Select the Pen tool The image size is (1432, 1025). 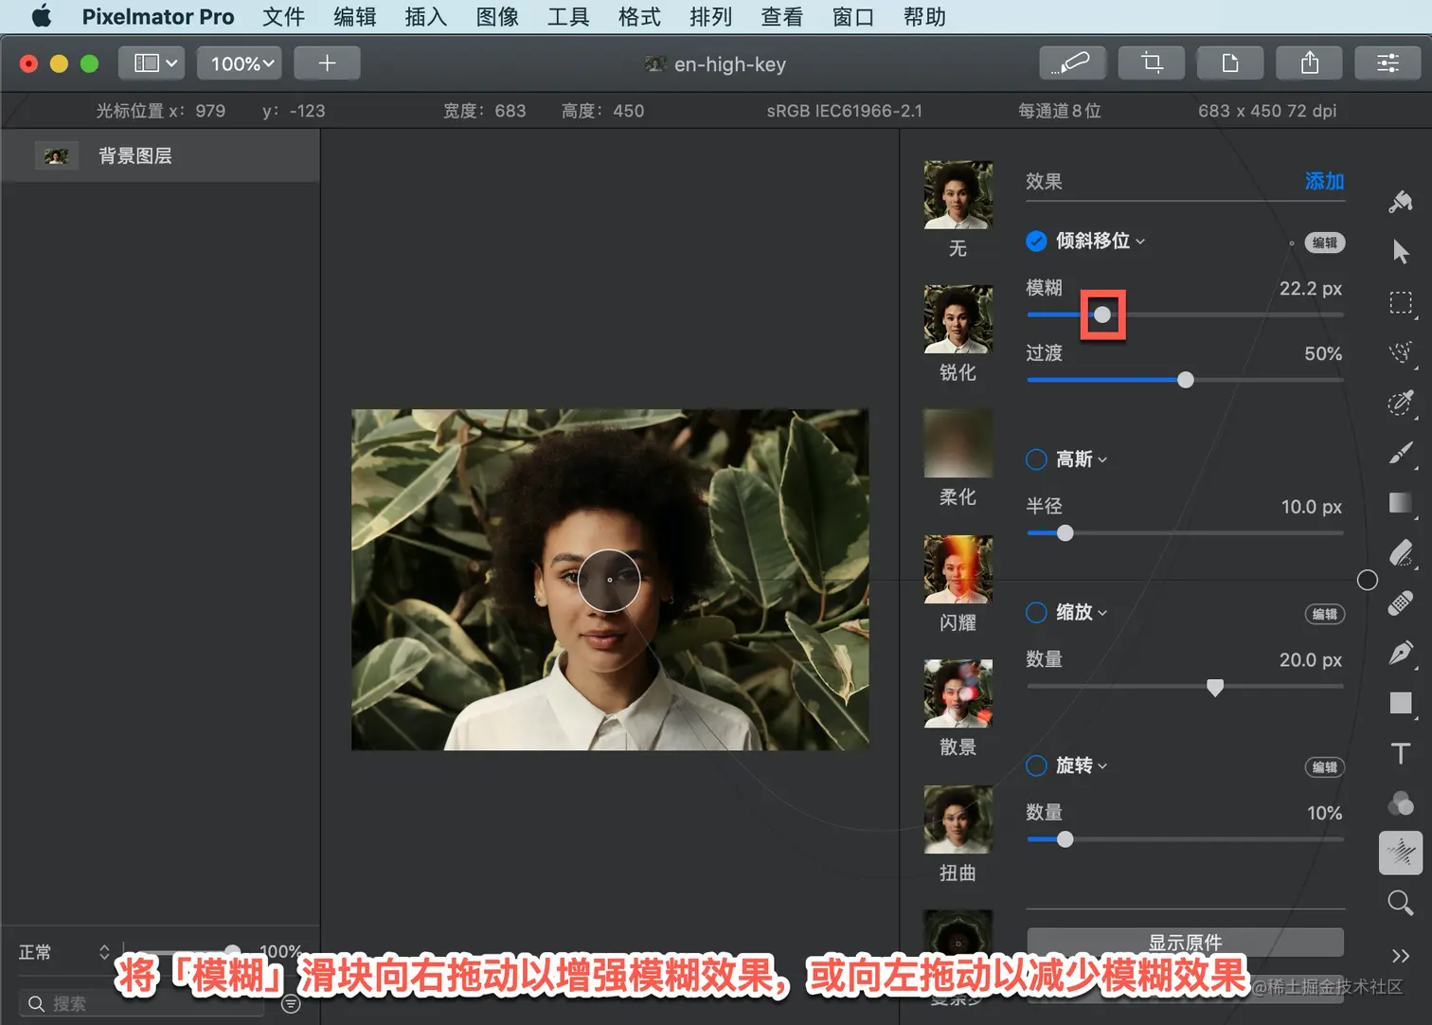[1401, 653]
